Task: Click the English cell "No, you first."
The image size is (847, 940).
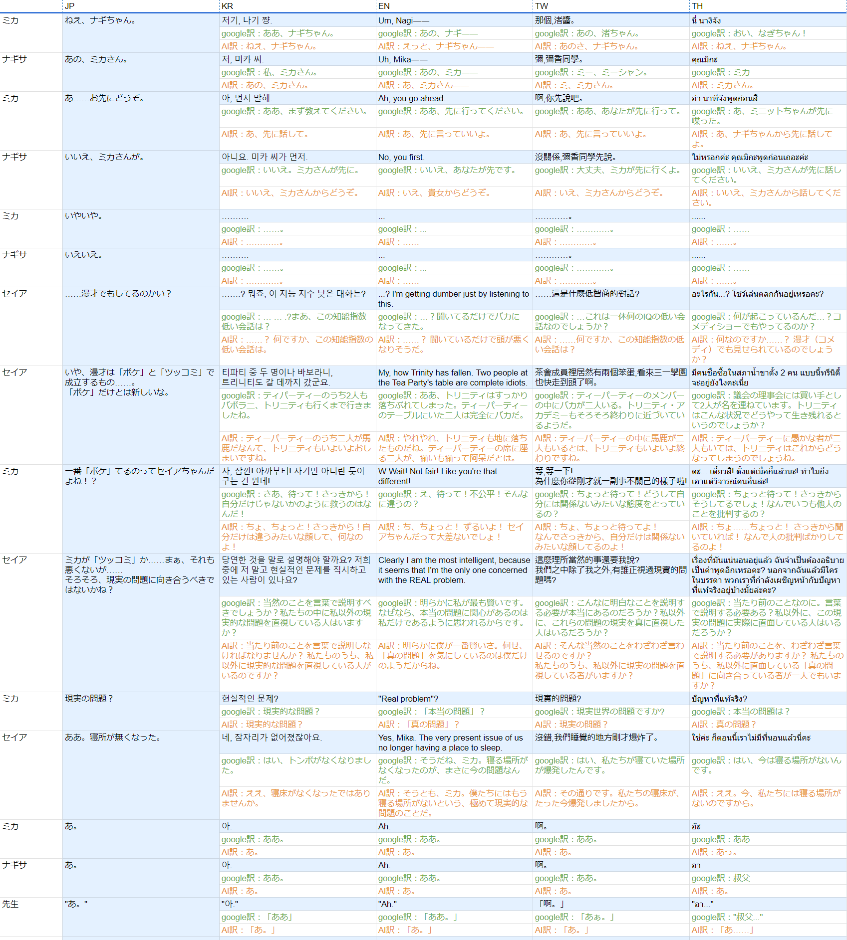Action: [454, 157]
